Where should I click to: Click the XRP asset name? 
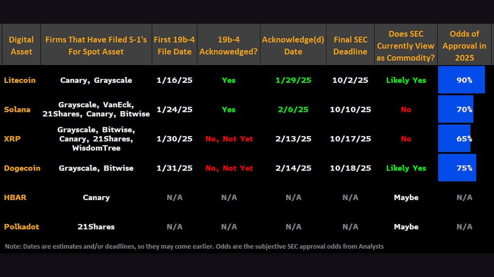pyautogui.click(x=12, y=138)
